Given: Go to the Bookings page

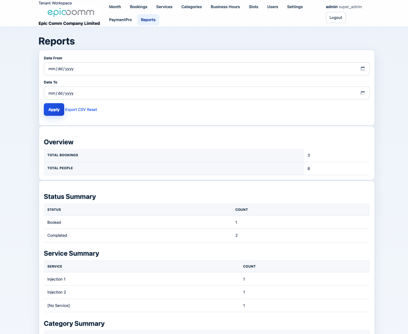Looking at the screenshot, I should [x=138, y=7].
